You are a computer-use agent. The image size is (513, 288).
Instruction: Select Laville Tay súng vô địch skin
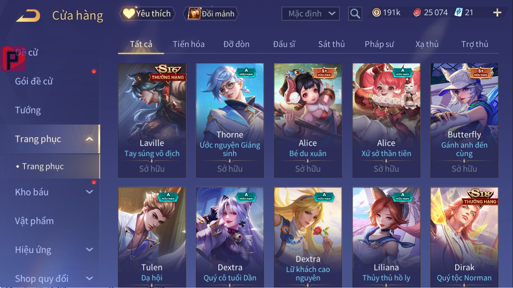152,120
